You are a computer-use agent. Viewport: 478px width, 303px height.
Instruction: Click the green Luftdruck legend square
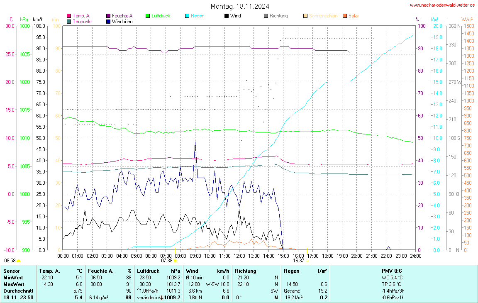click(148, 16)
